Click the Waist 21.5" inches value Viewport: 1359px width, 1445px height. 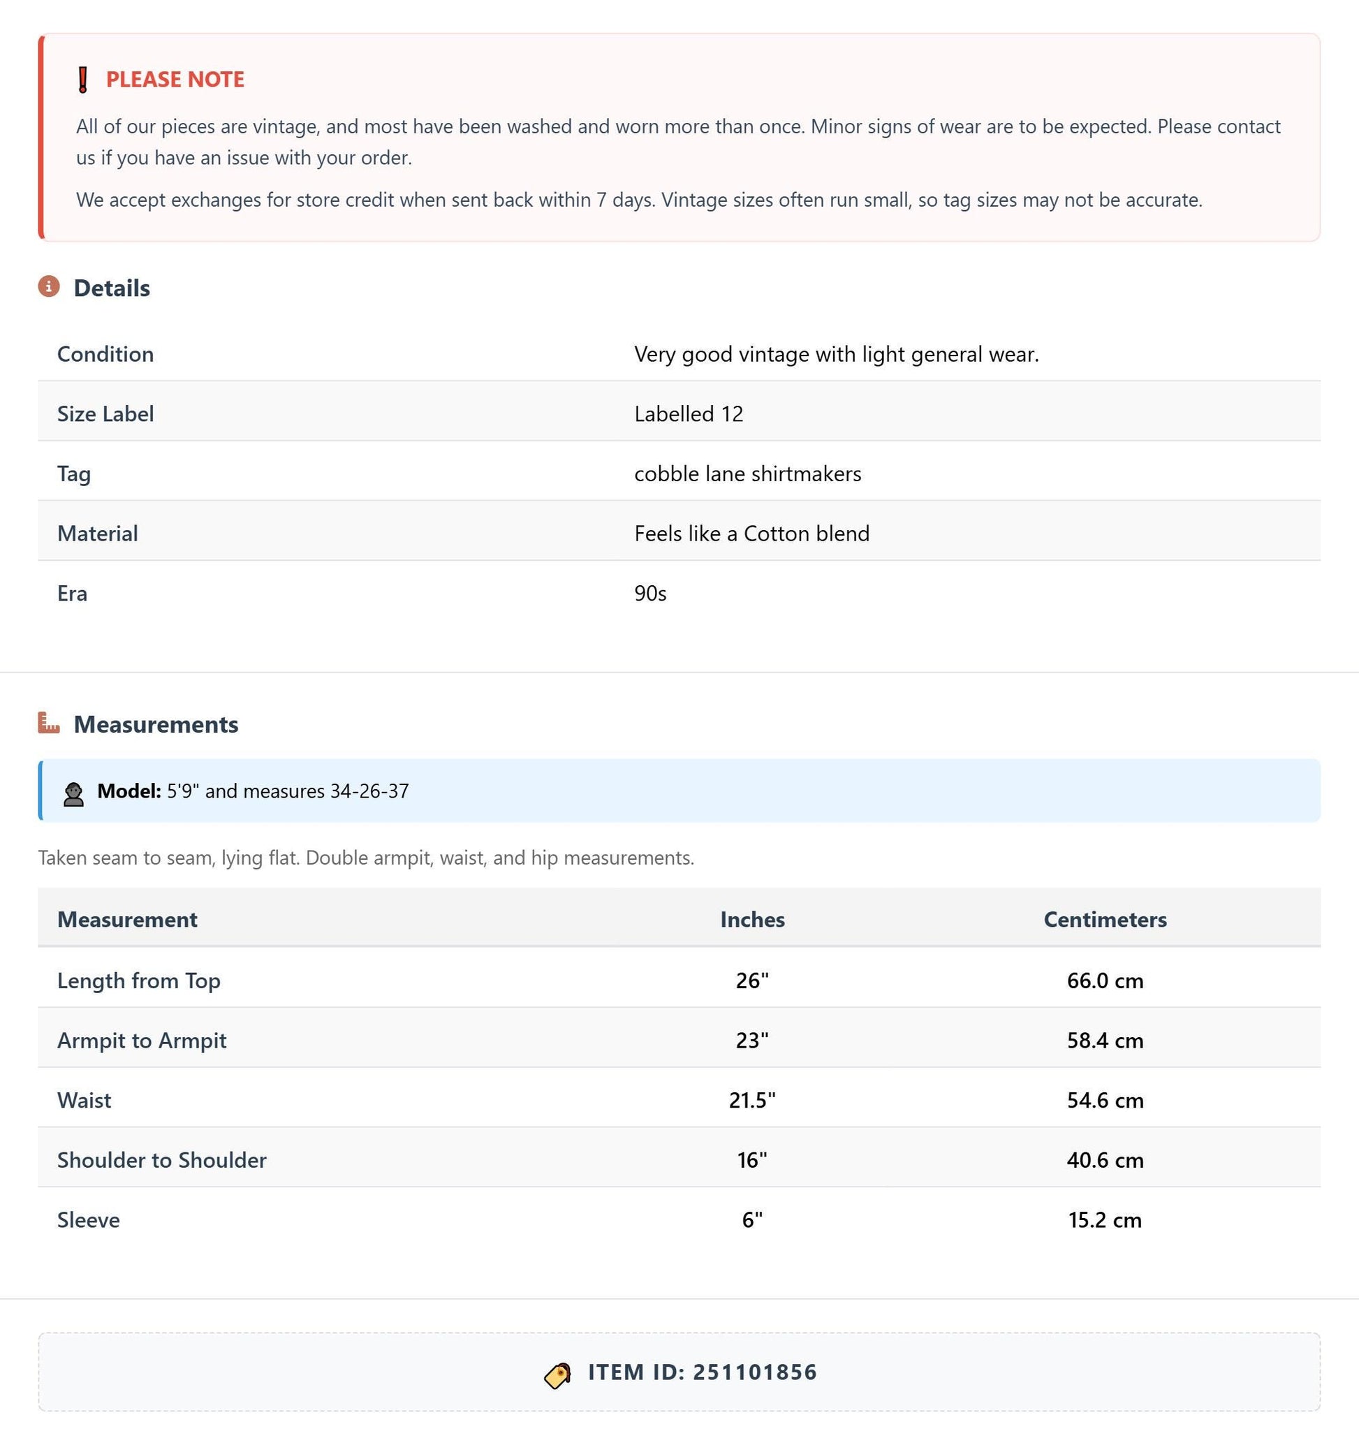coord(752,1100)
